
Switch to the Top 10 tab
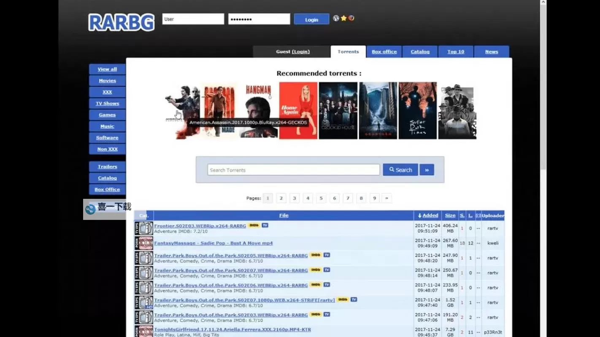(455, 52)
